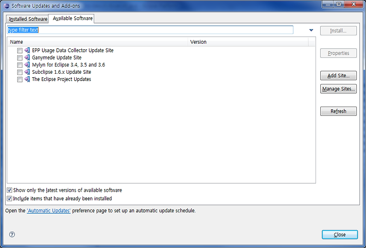Check The Eclipse Project Updates checkbox

click(x=20, y=79)
